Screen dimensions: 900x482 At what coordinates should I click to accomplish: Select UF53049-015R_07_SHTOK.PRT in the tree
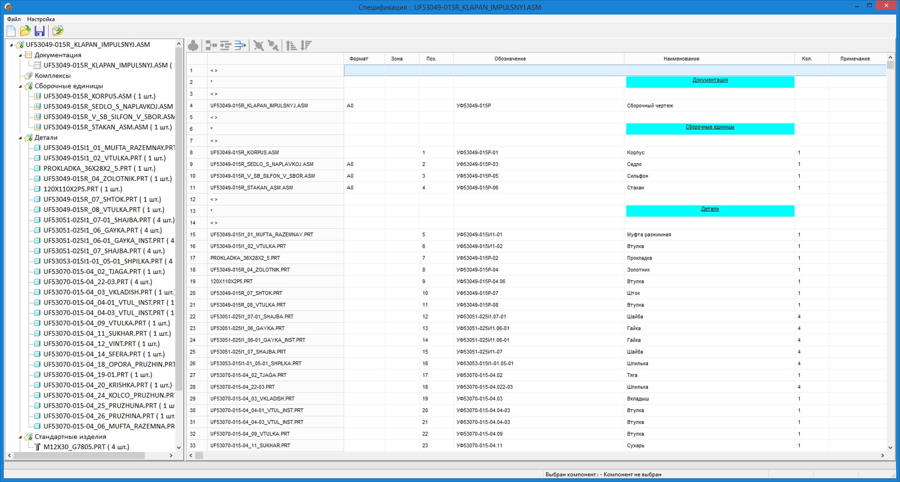102,199
